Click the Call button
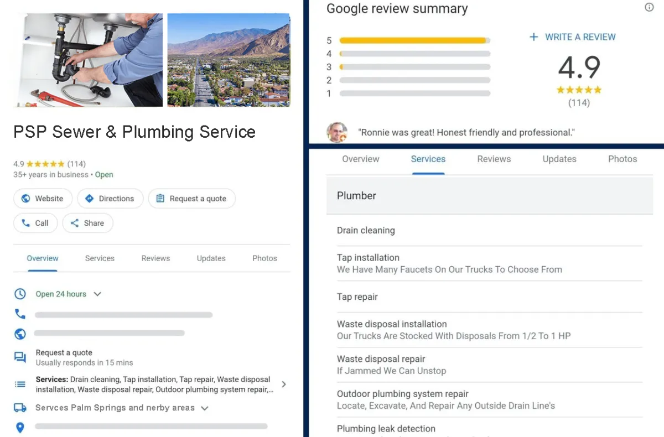This screenshot has width=664, height=437. click(35, 223)
